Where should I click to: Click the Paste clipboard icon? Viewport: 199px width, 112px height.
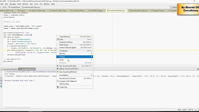point(58,39)
